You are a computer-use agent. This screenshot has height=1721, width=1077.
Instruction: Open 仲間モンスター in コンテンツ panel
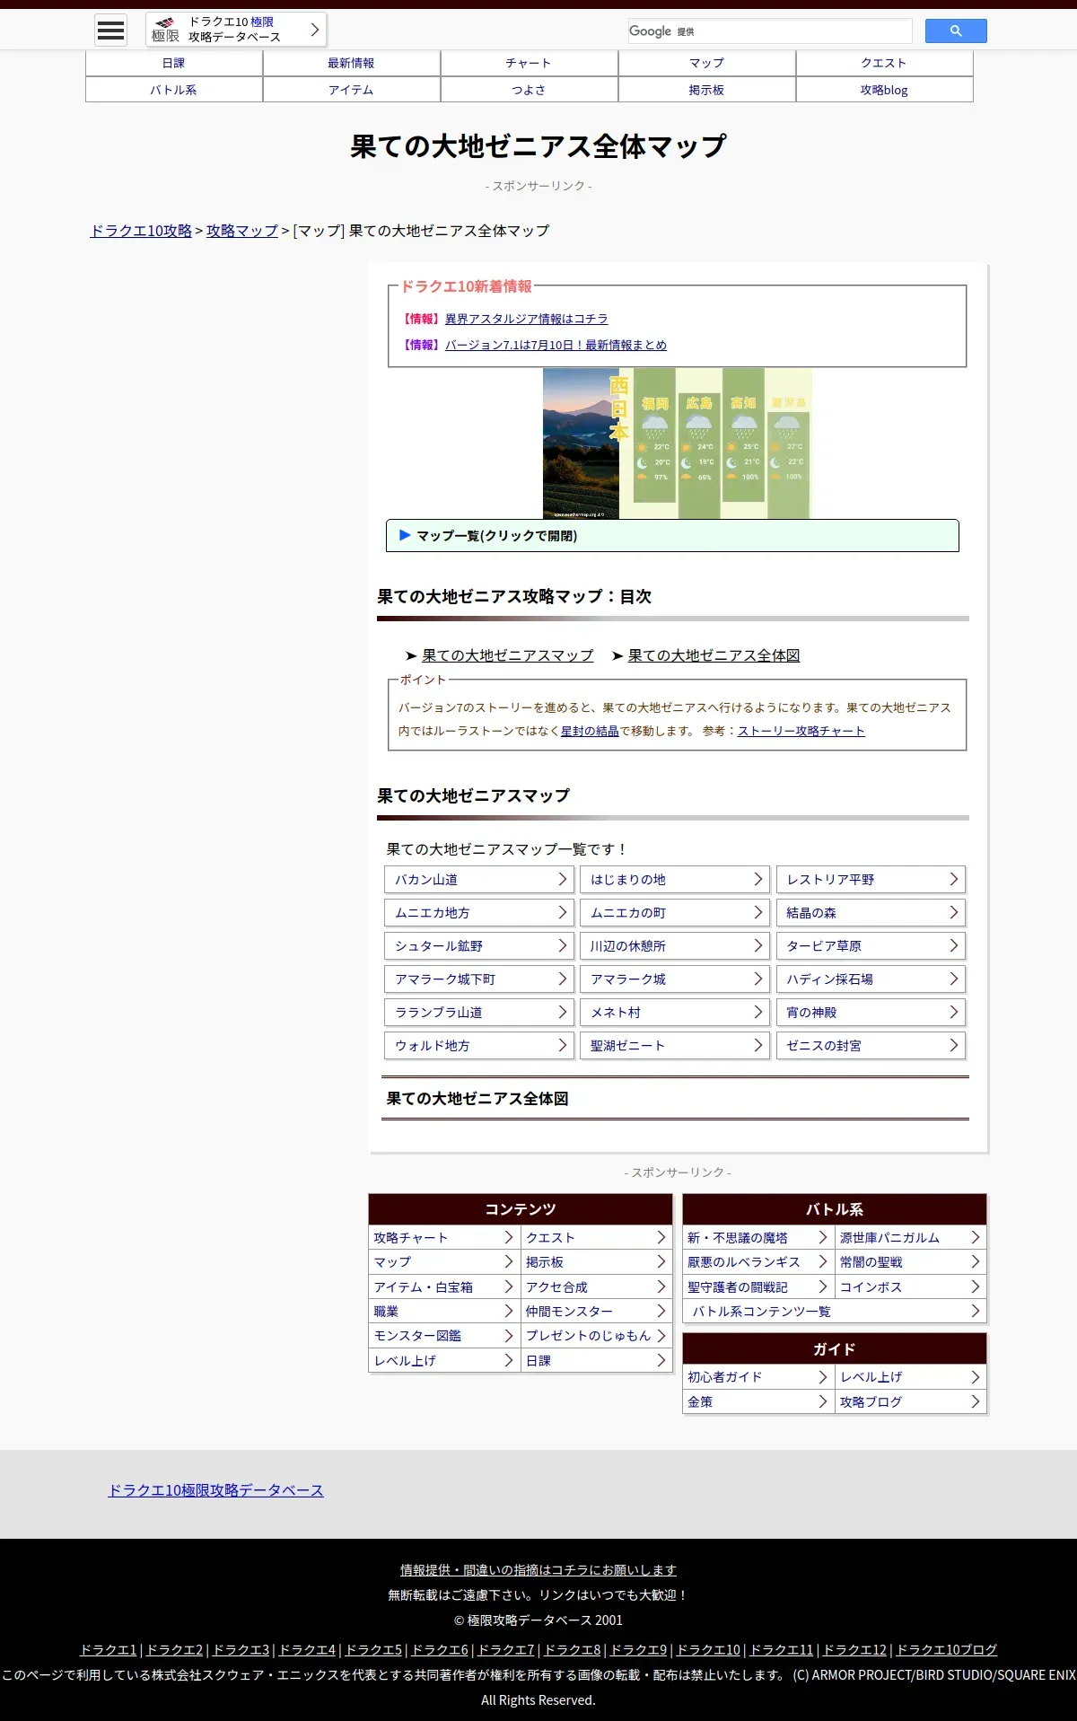click(x=597, y=1312)
